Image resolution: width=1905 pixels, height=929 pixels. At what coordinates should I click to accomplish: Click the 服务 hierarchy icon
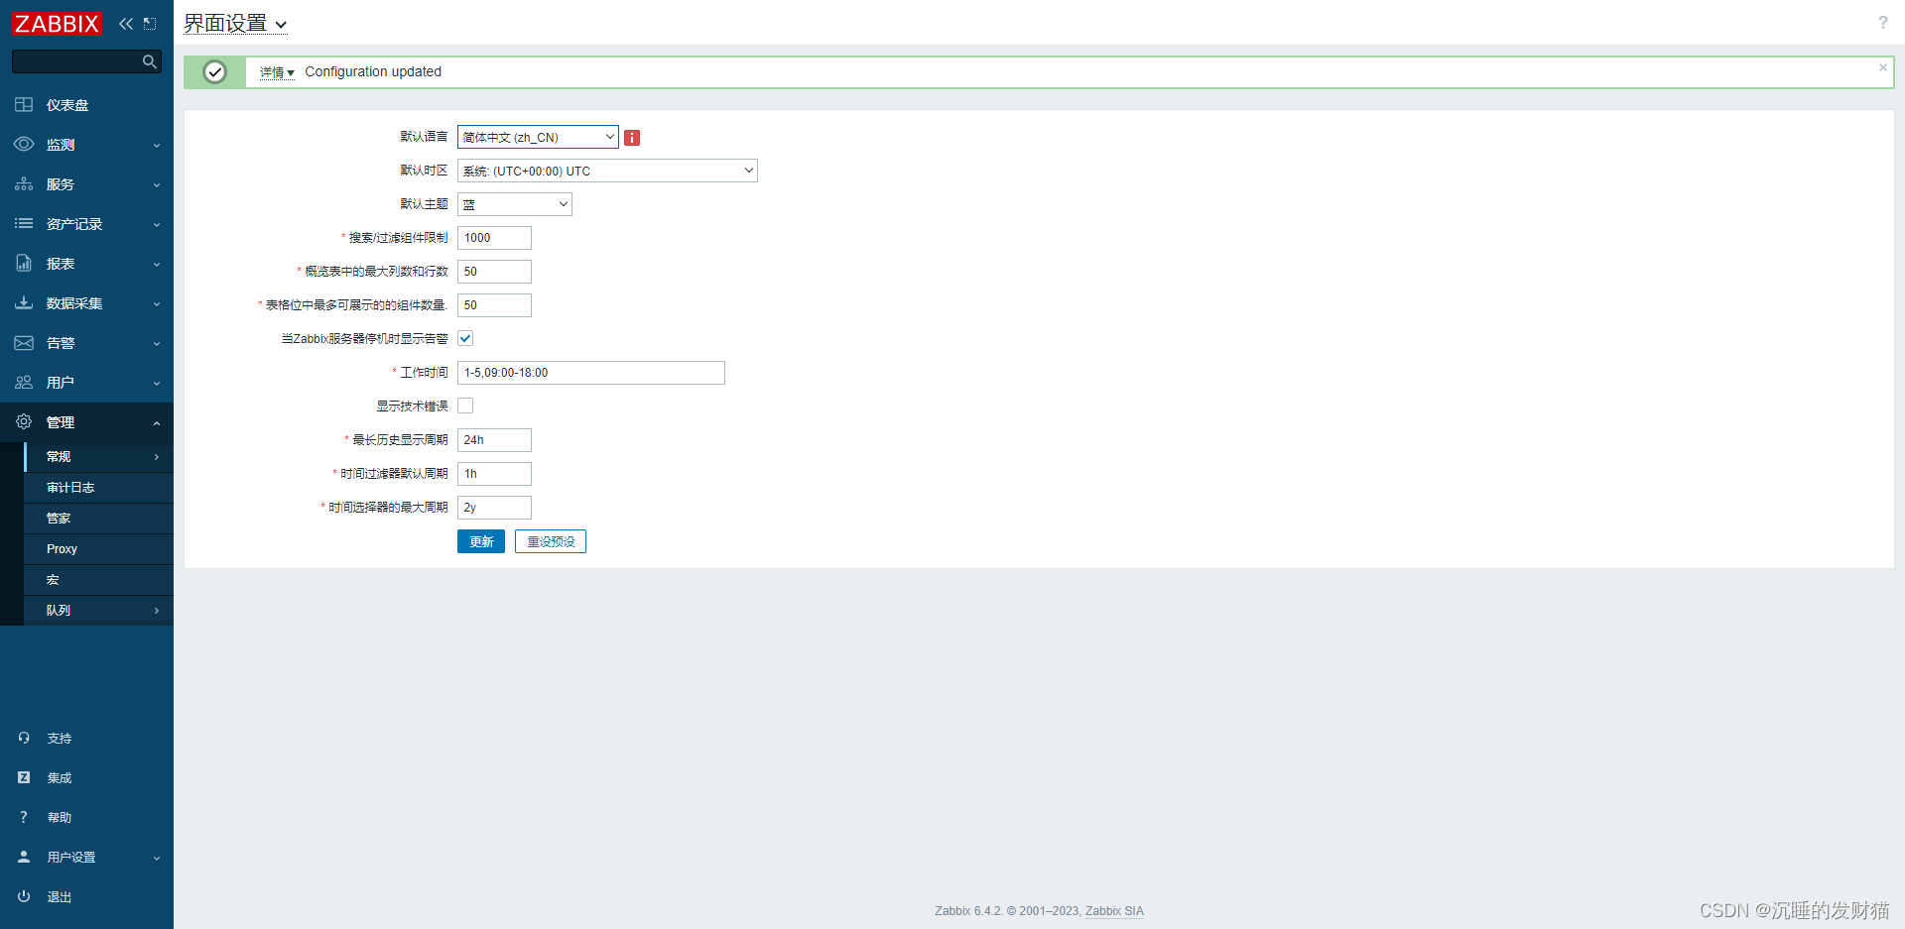coord(24,184)
